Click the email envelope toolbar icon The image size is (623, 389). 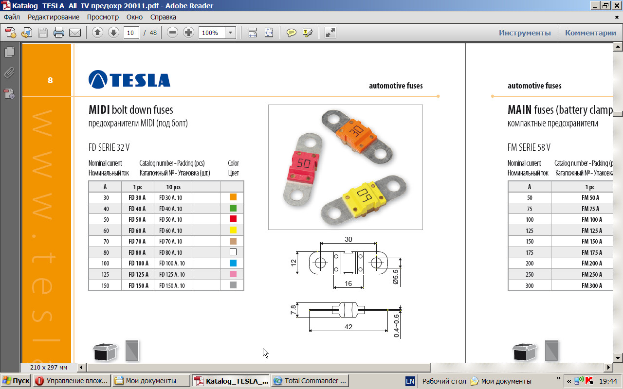point(74,33)
